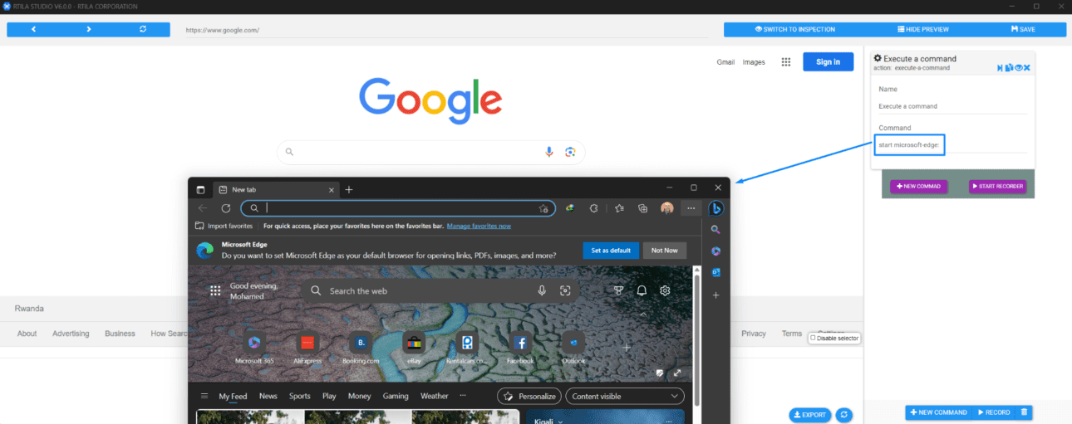Image resolution: width=1072 pixels, height=424 pixels.
Task: Open another tab with Edge's plus button
Action: (349, 189)
